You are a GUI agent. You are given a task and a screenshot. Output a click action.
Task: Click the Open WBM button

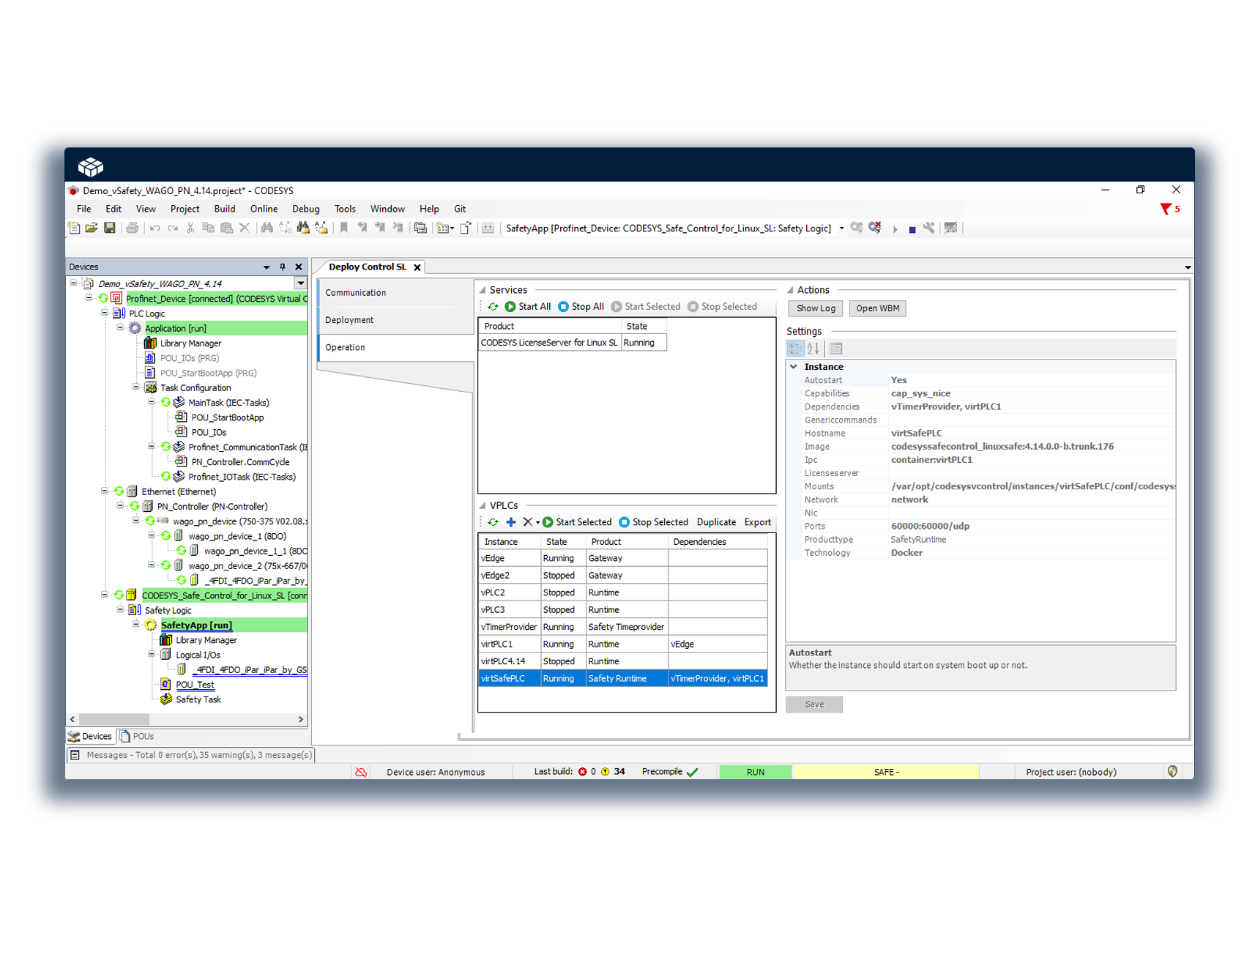coord(878,308)
